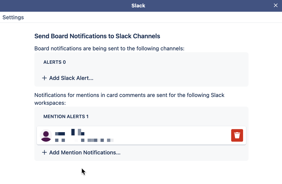Click the ALERTS 0 section header
Viewport: 282px width, 184px height.
tap(54, 62)
